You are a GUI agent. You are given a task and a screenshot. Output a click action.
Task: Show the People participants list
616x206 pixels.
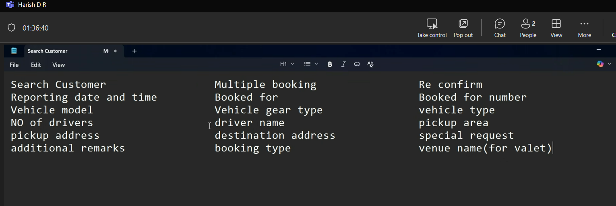tap(528, 28)
